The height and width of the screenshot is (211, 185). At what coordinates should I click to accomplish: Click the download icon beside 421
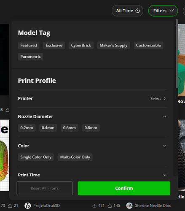pos(94,206)
